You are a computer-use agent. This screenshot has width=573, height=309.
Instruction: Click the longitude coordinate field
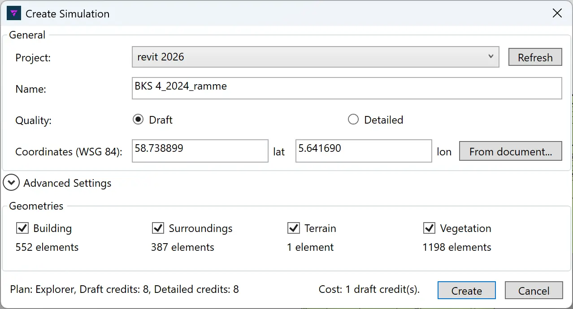coord(364,151)
